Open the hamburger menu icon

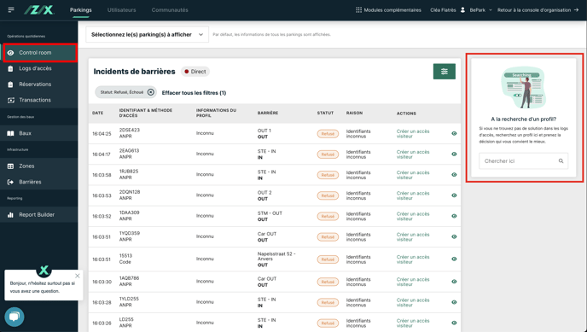(11, 9)
